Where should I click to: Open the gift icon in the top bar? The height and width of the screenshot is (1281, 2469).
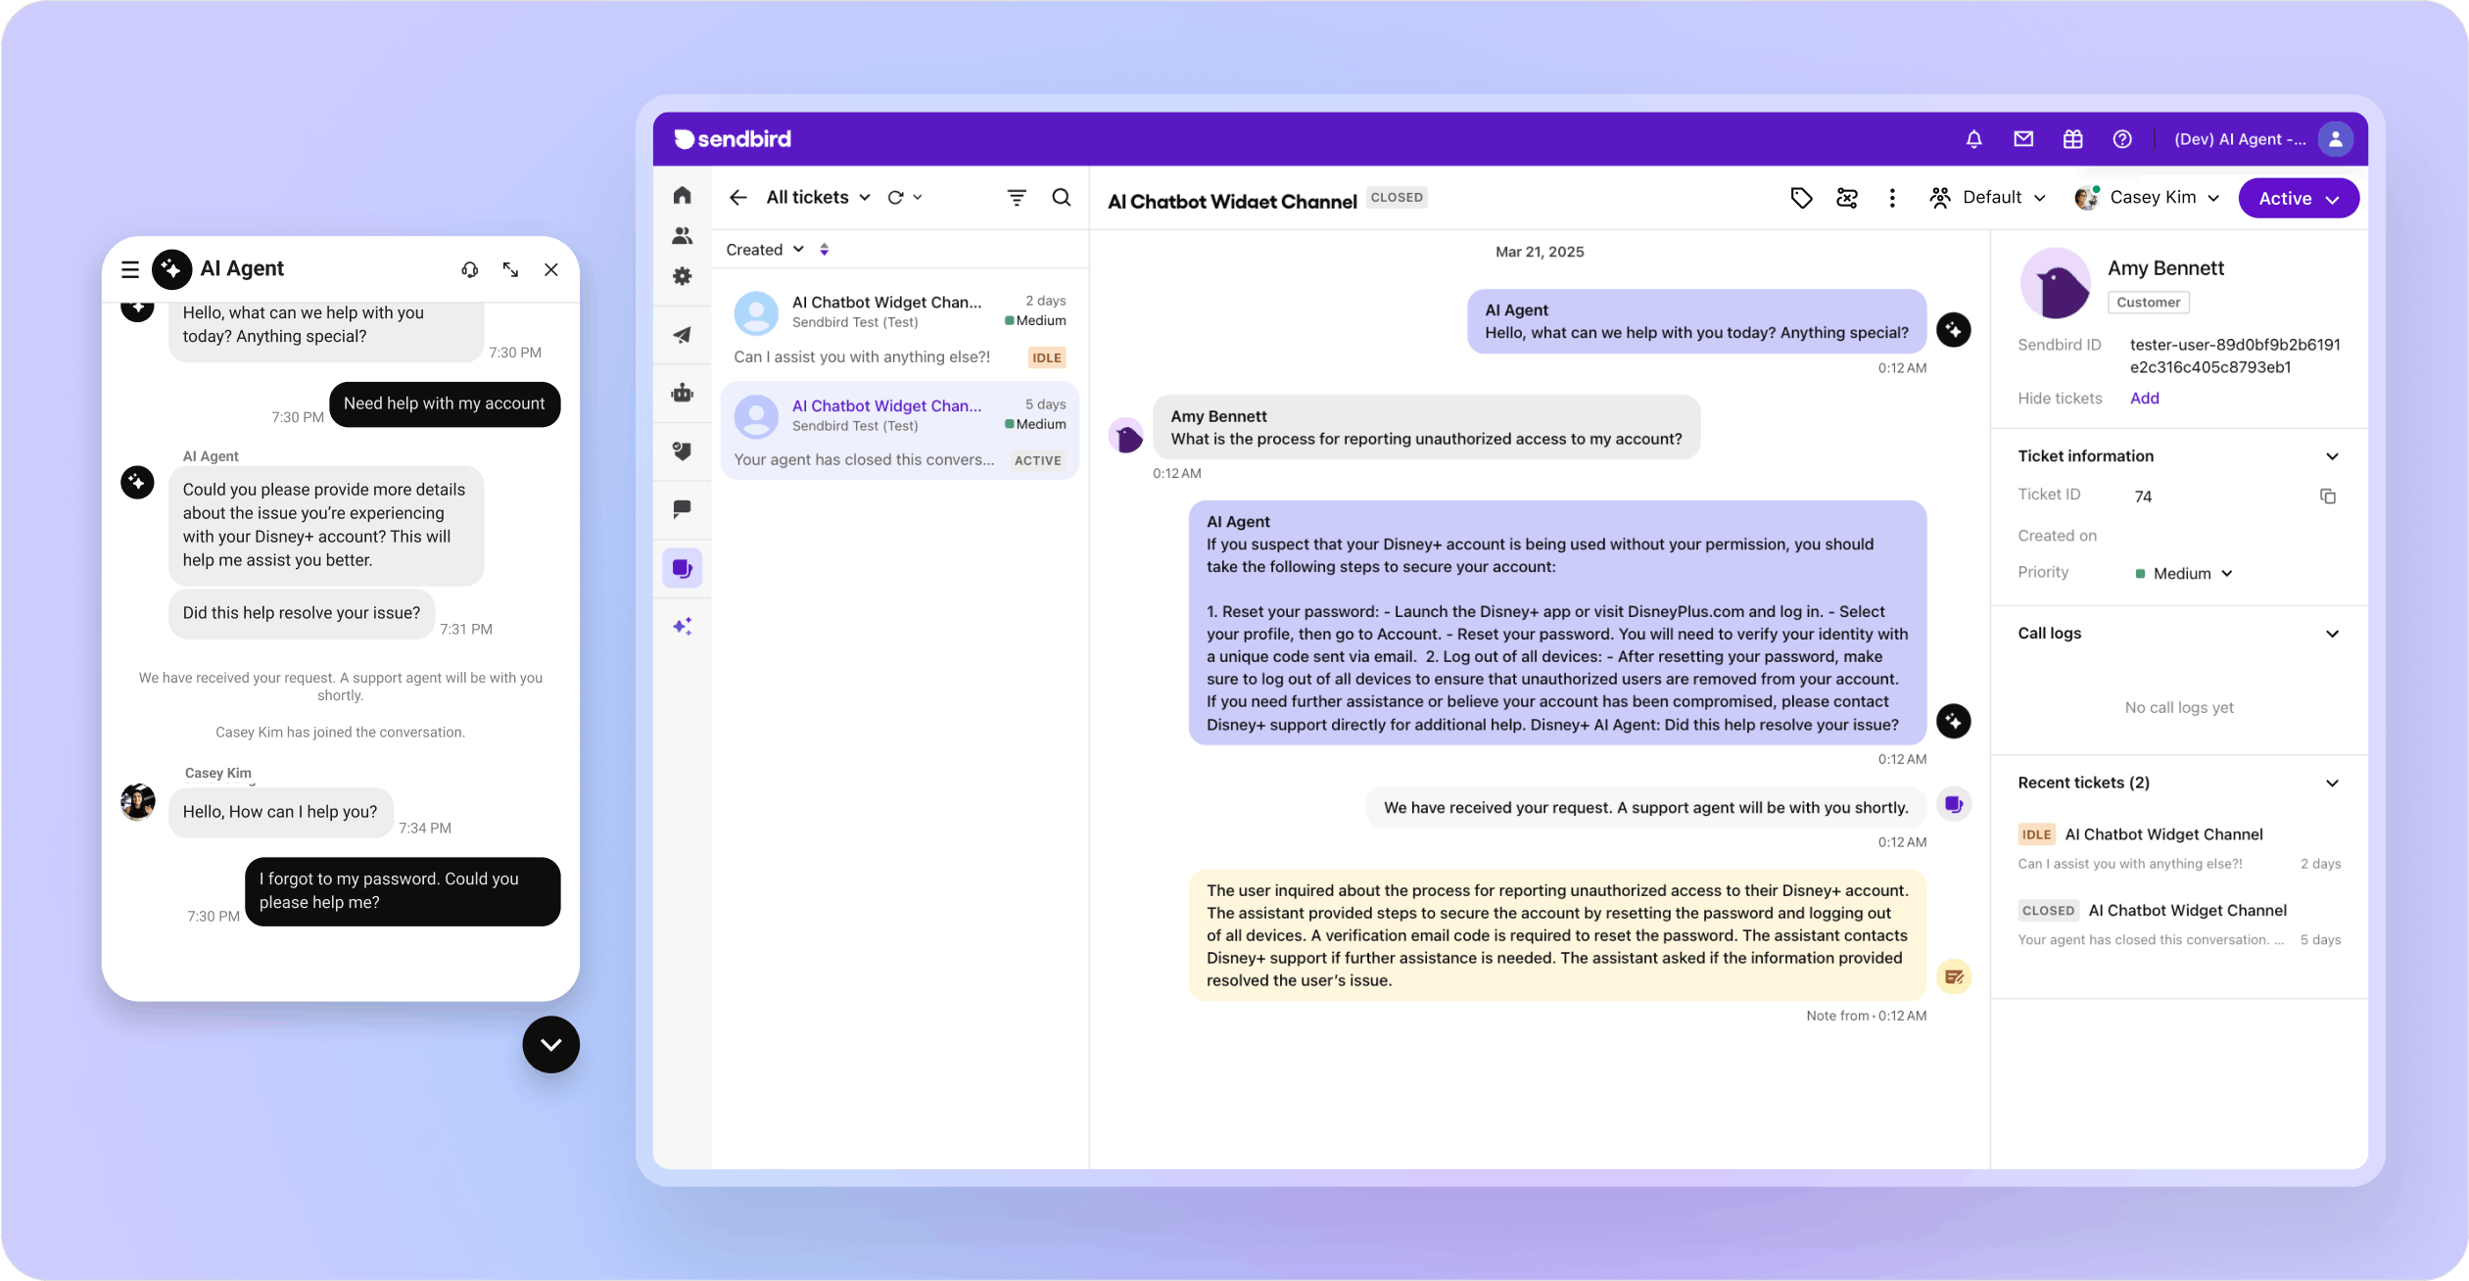pyautogui.click(x=2071, y=139)
